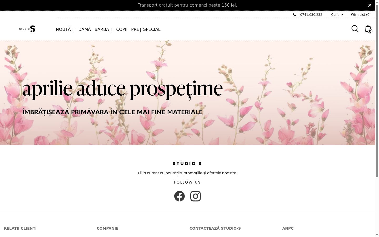379x237 pixels.
Task: Click the page vertical scrollbar thumb
Action: pyautogui.click(x=377, y=91)
